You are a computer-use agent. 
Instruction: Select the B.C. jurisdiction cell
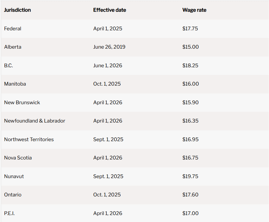(9, 66)
